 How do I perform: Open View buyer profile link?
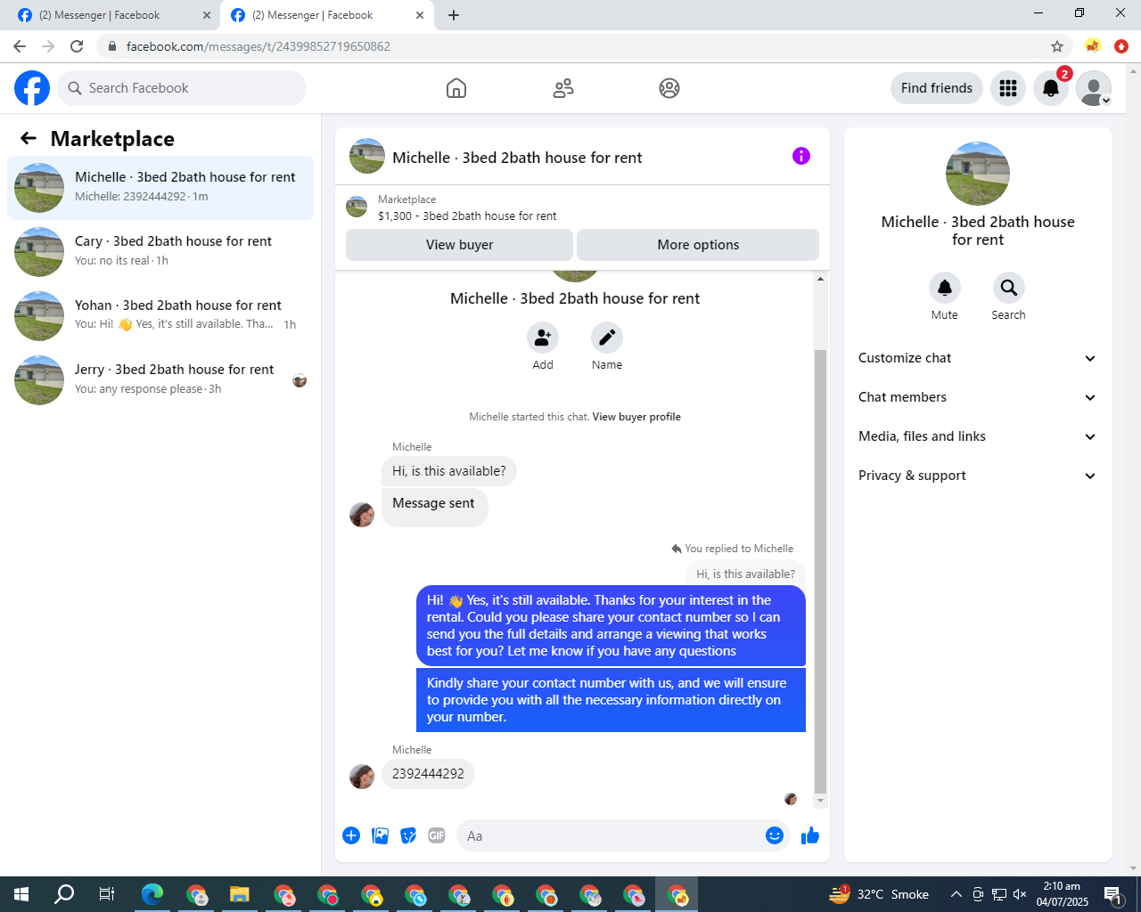(x=636, y=417)
